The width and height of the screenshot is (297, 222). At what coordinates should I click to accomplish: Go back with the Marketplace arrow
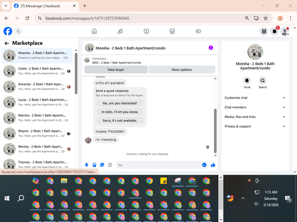7,43
